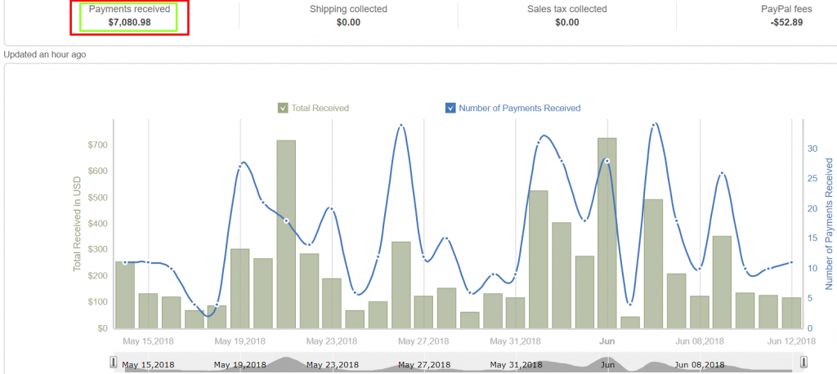The image size is (837, 374).
Task: Click the Updated an hour ago text
Action: [x=45, y=55]
